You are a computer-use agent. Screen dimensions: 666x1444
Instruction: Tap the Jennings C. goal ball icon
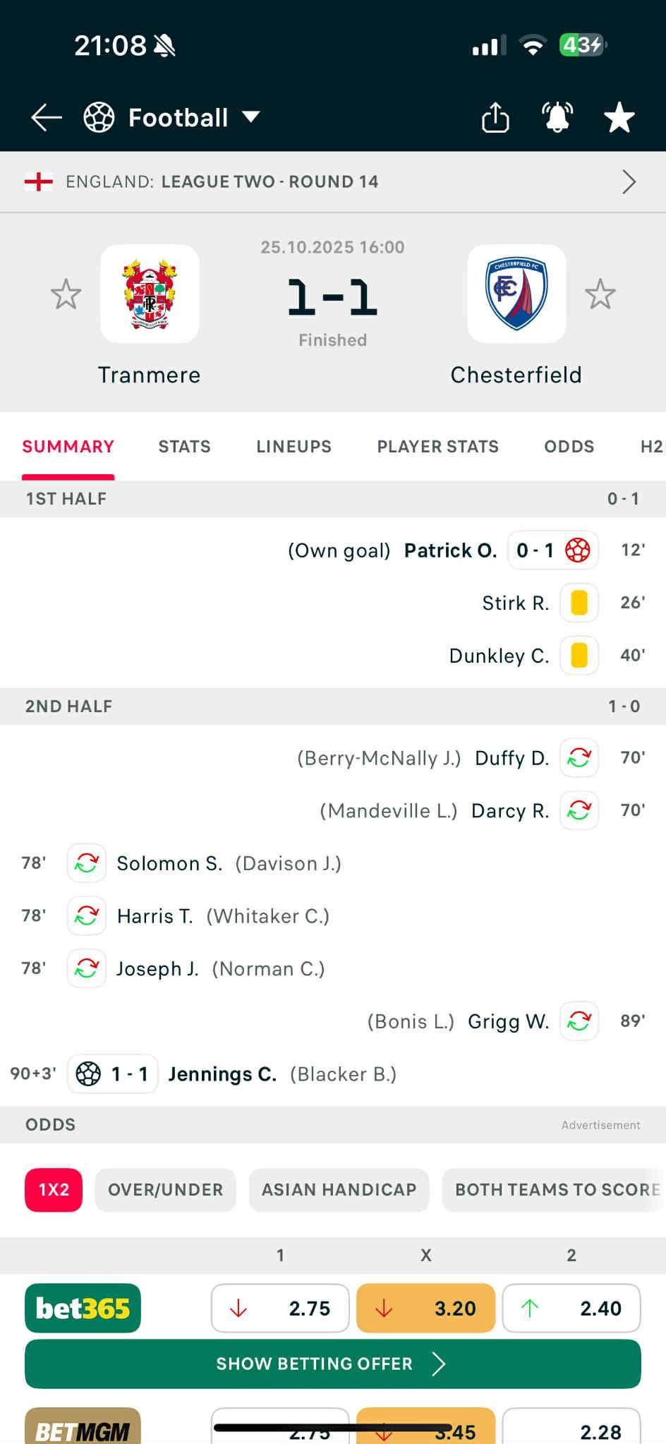88,1073
